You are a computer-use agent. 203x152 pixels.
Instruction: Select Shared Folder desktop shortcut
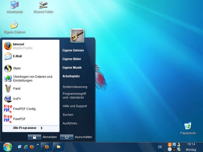(43, 7)
